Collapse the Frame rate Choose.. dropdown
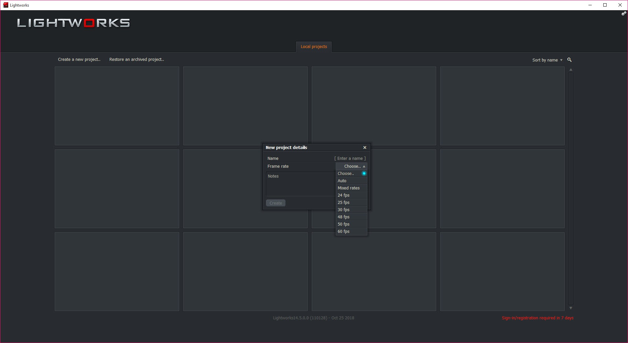The width and height of the screenshot is (628, 343). tap(352, 166)
